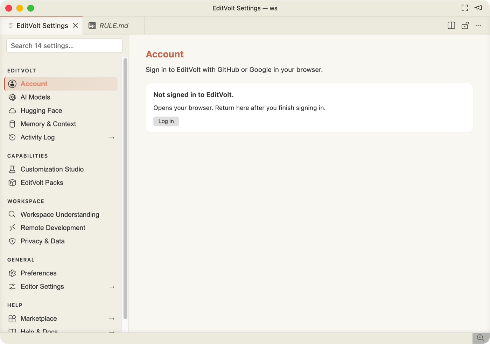The height and width of the screenshot is (344, 490).
Task: Click the Privacy & Data shield icon
Action: [x=12, y=241]
